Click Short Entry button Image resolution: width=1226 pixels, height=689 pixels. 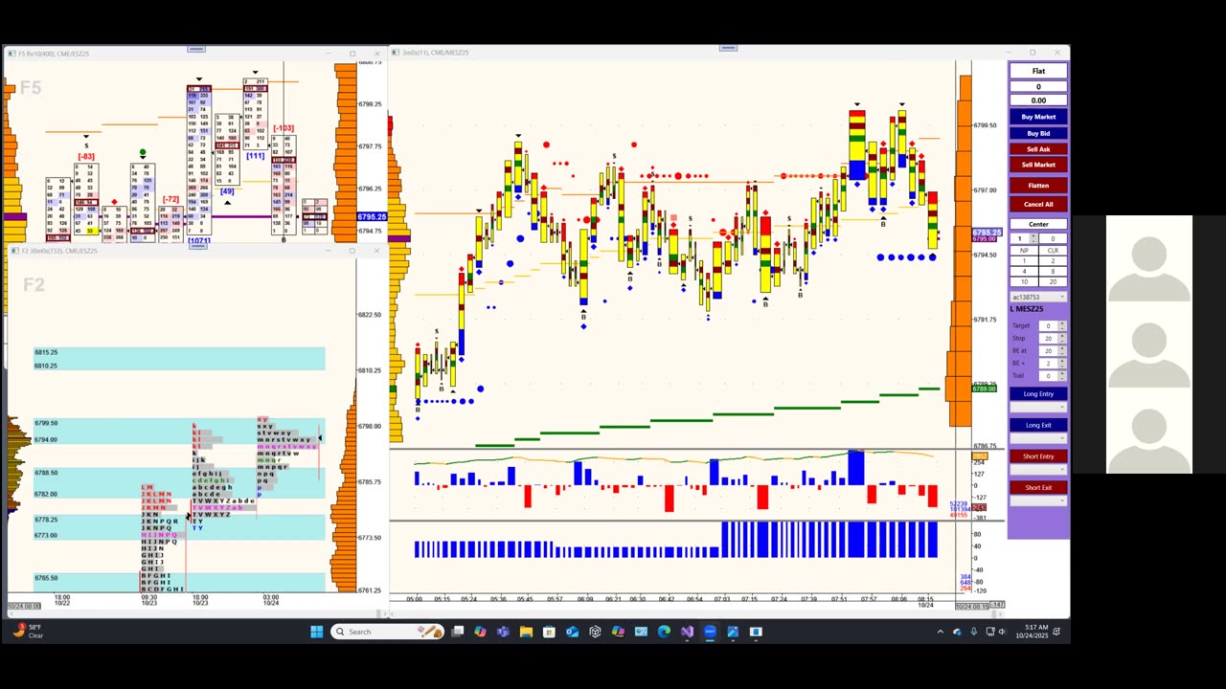[x=1038, y=456]
